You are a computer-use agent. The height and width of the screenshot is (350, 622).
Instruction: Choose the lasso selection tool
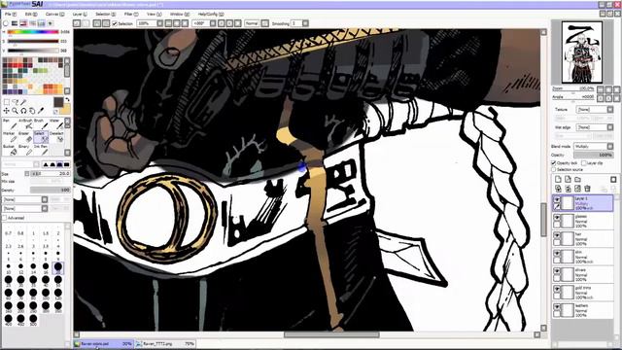point(16,102)
